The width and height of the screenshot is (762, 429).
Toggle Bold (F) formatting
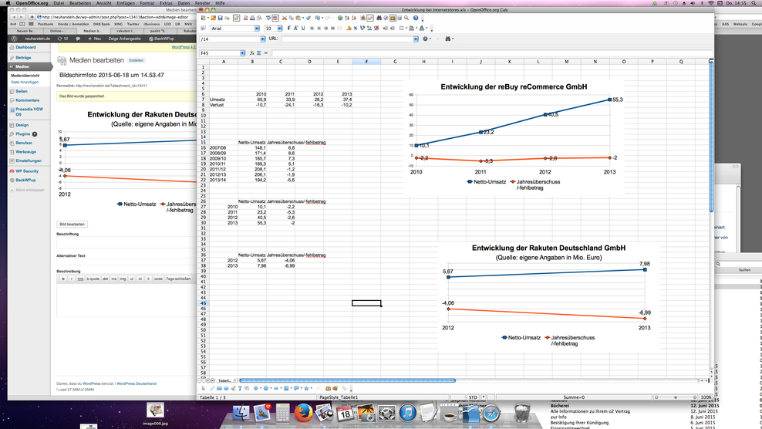[288, 29]
